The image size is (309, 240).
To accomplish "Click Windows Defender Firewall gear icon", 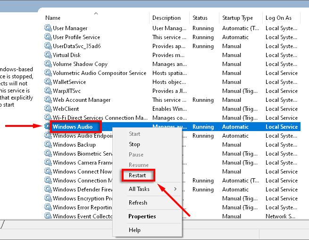I will pos(48,190).
